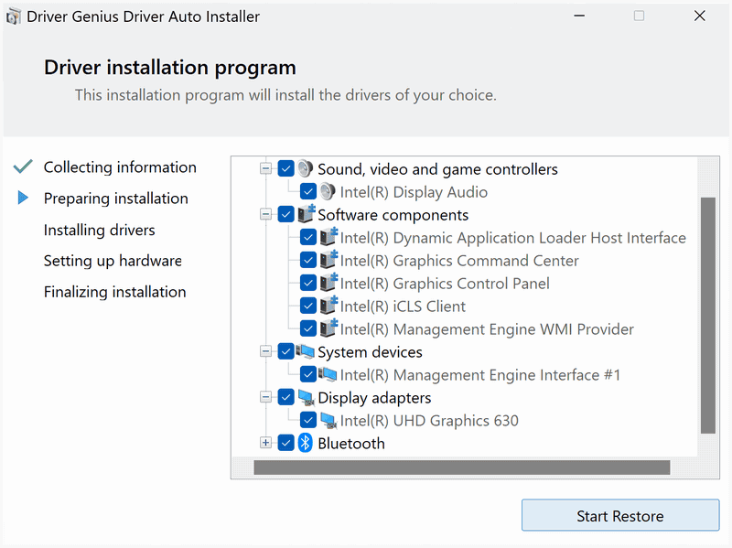
Task: Click the checkmark icon next to Collecting information
Action: (x=23, y=167)
